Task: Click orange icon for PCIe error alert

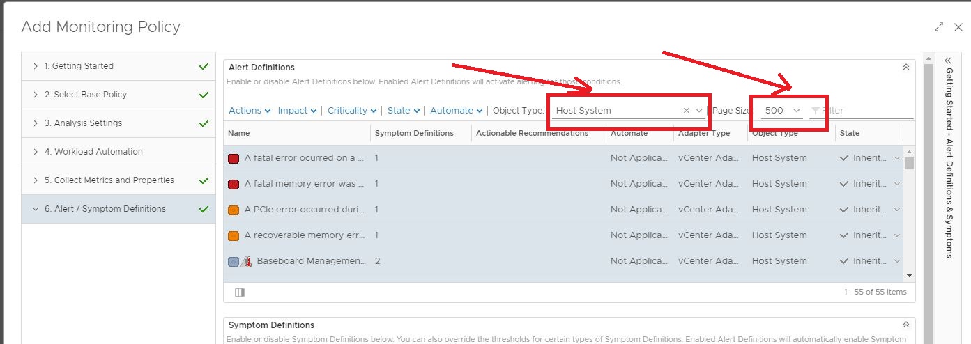Action: [x=234, y=210]
